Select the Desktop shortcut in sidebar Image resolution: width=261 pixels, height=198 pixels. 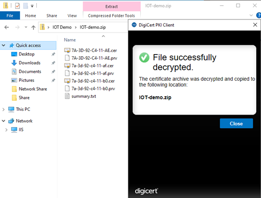27,54
